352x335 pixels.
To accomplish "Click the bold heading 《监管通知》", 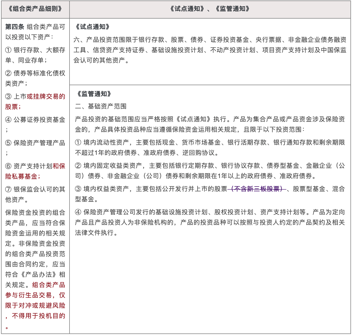I will [94, 94].
